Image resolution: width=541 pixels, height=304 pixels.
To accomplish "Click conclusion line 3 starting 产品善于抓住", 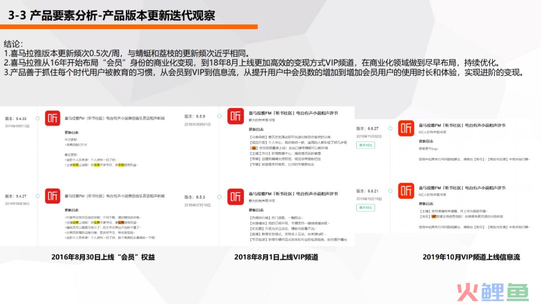I will tap(264, 72).
